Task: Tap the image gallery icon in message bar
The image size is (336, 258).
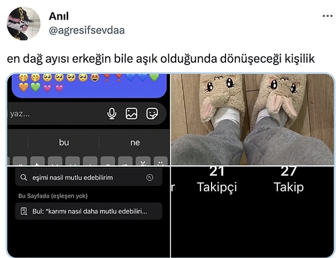Action: [x=131, y=114]
